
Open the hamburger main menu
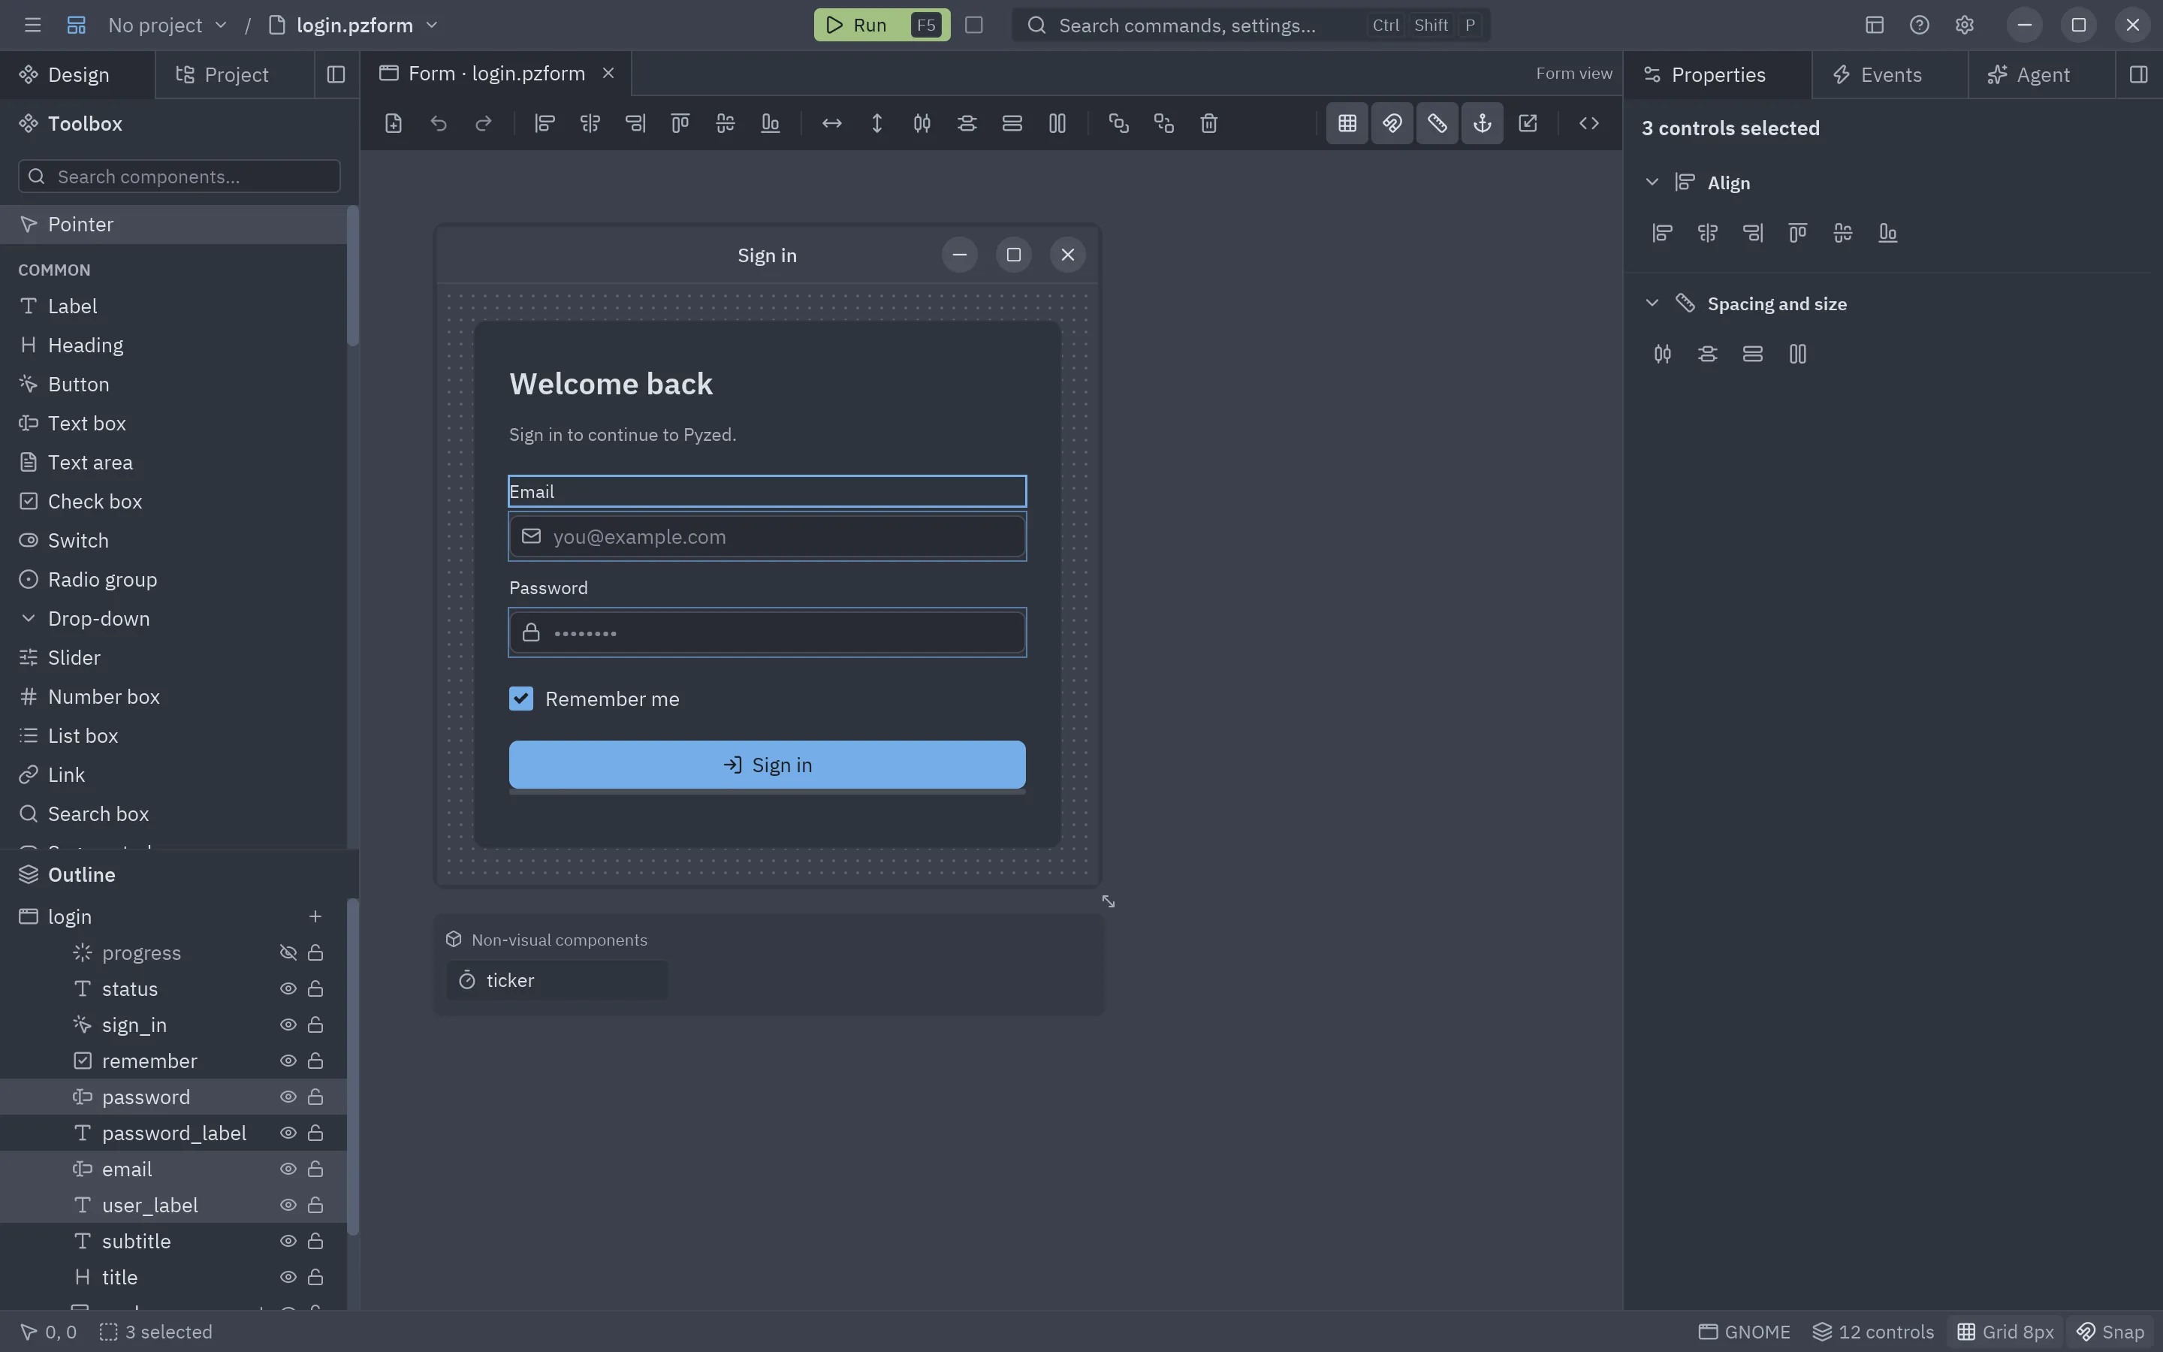point(33,25)
